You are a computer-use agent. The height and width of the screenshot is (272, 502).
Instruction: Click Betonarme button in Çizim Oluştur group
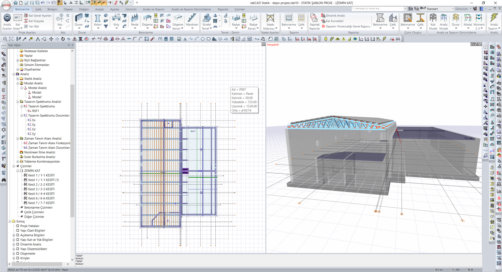[408, 20]
